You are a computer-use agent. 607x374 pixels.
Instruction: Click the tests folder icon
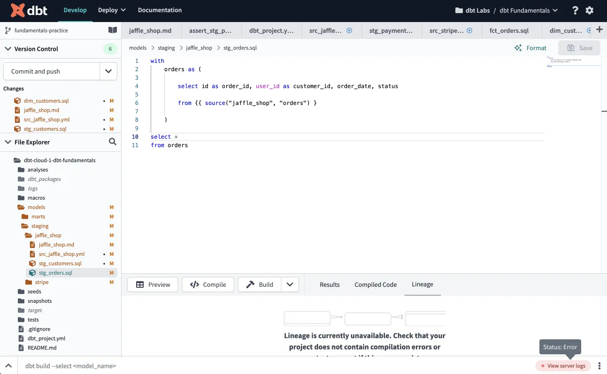pos(21,320)
